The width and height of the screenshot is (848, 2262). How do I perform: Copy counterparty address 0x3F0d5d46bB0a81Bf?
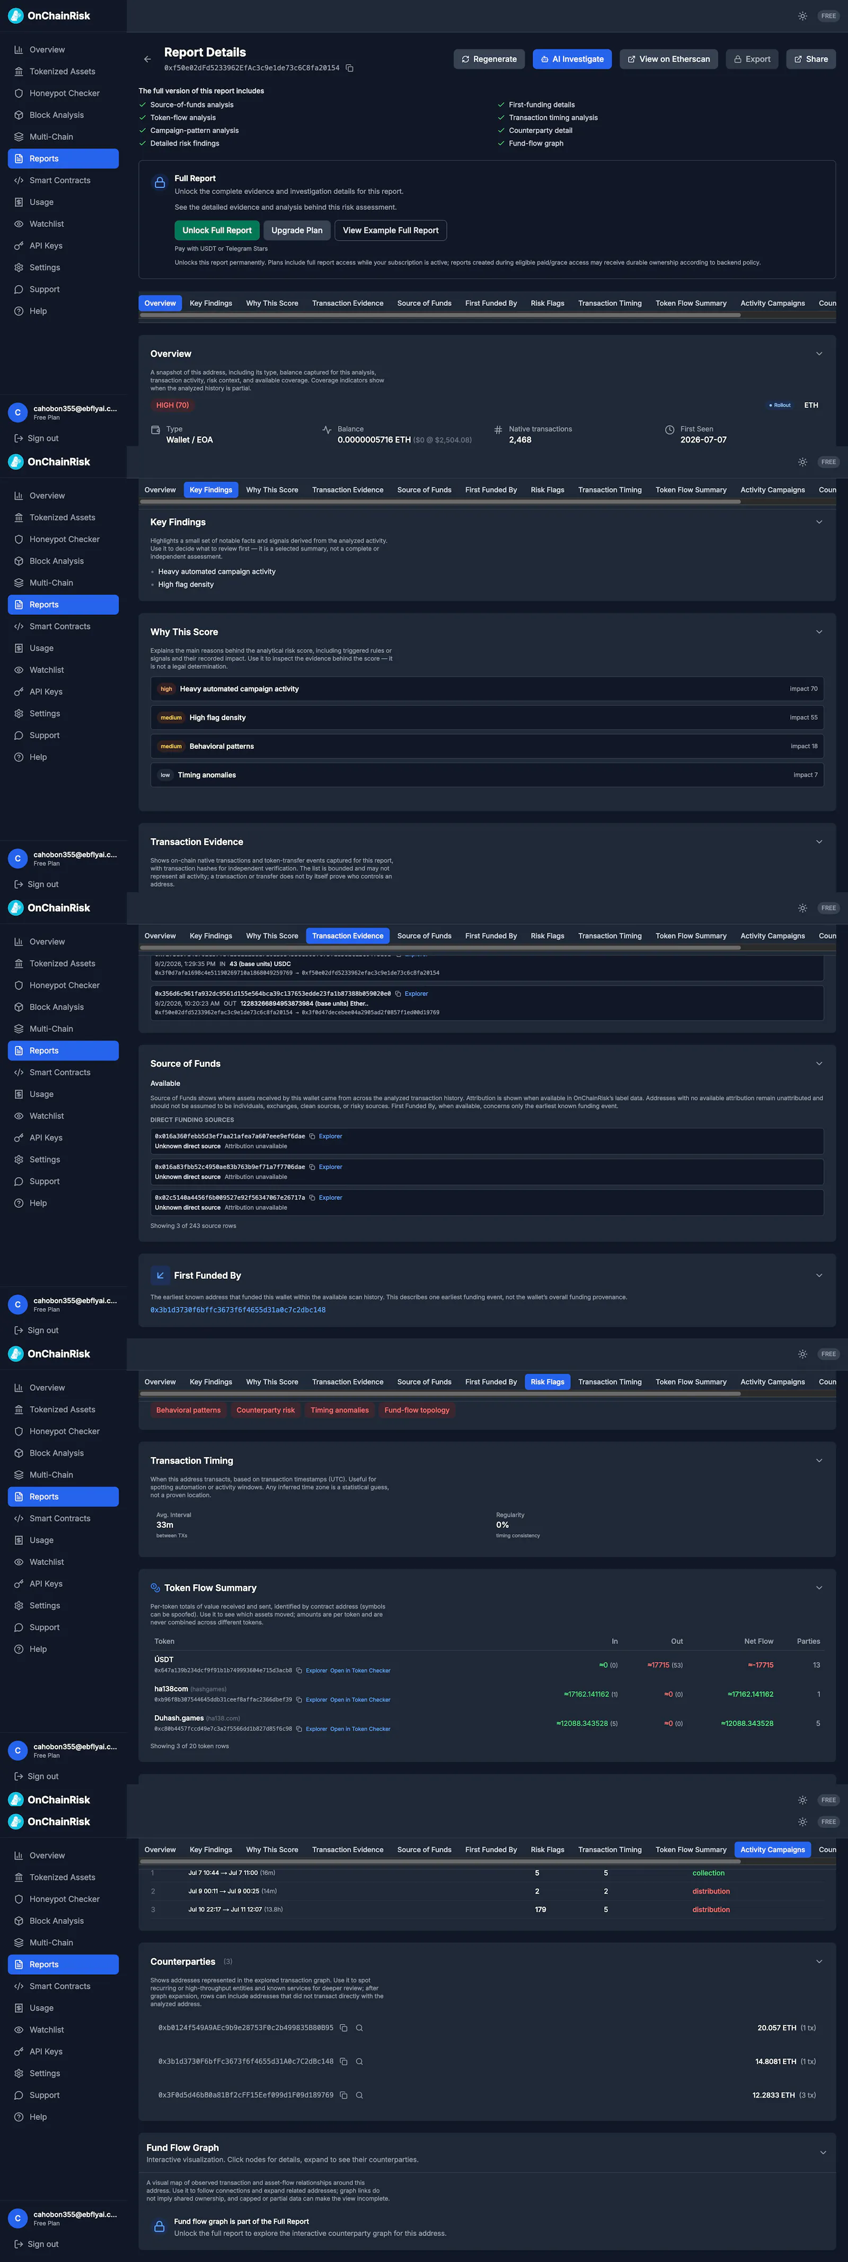click(x=343, y=2095)
